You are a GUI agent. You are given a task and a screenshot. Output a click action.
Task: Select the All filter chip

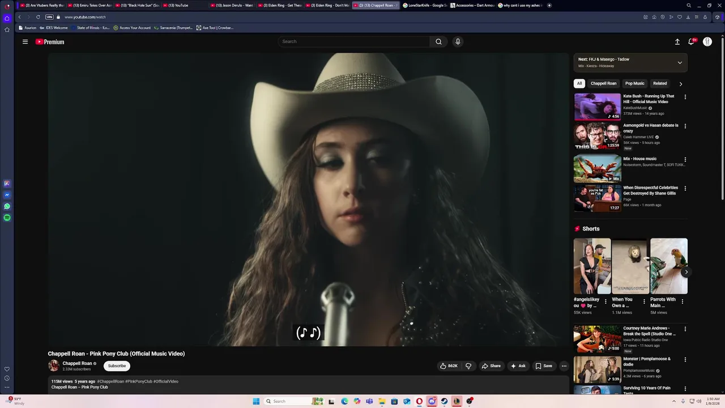pos(579,83)
